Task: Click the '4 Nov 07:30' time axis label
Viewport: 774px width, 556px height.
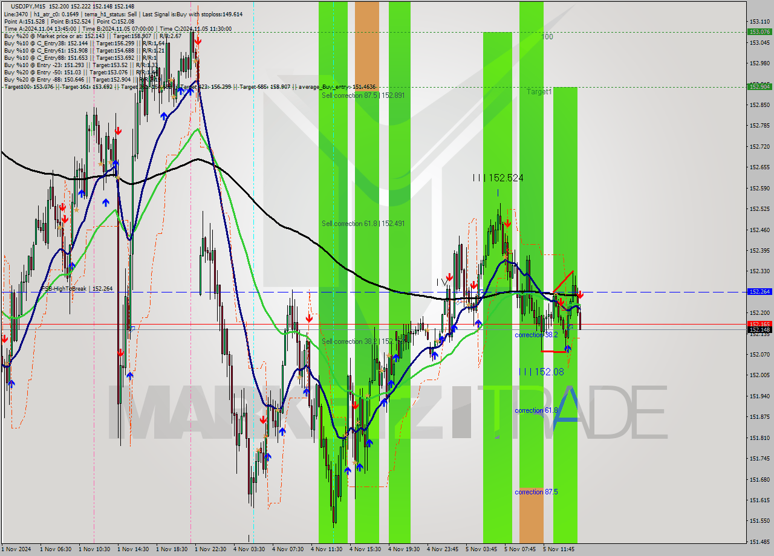Action: 288,549
